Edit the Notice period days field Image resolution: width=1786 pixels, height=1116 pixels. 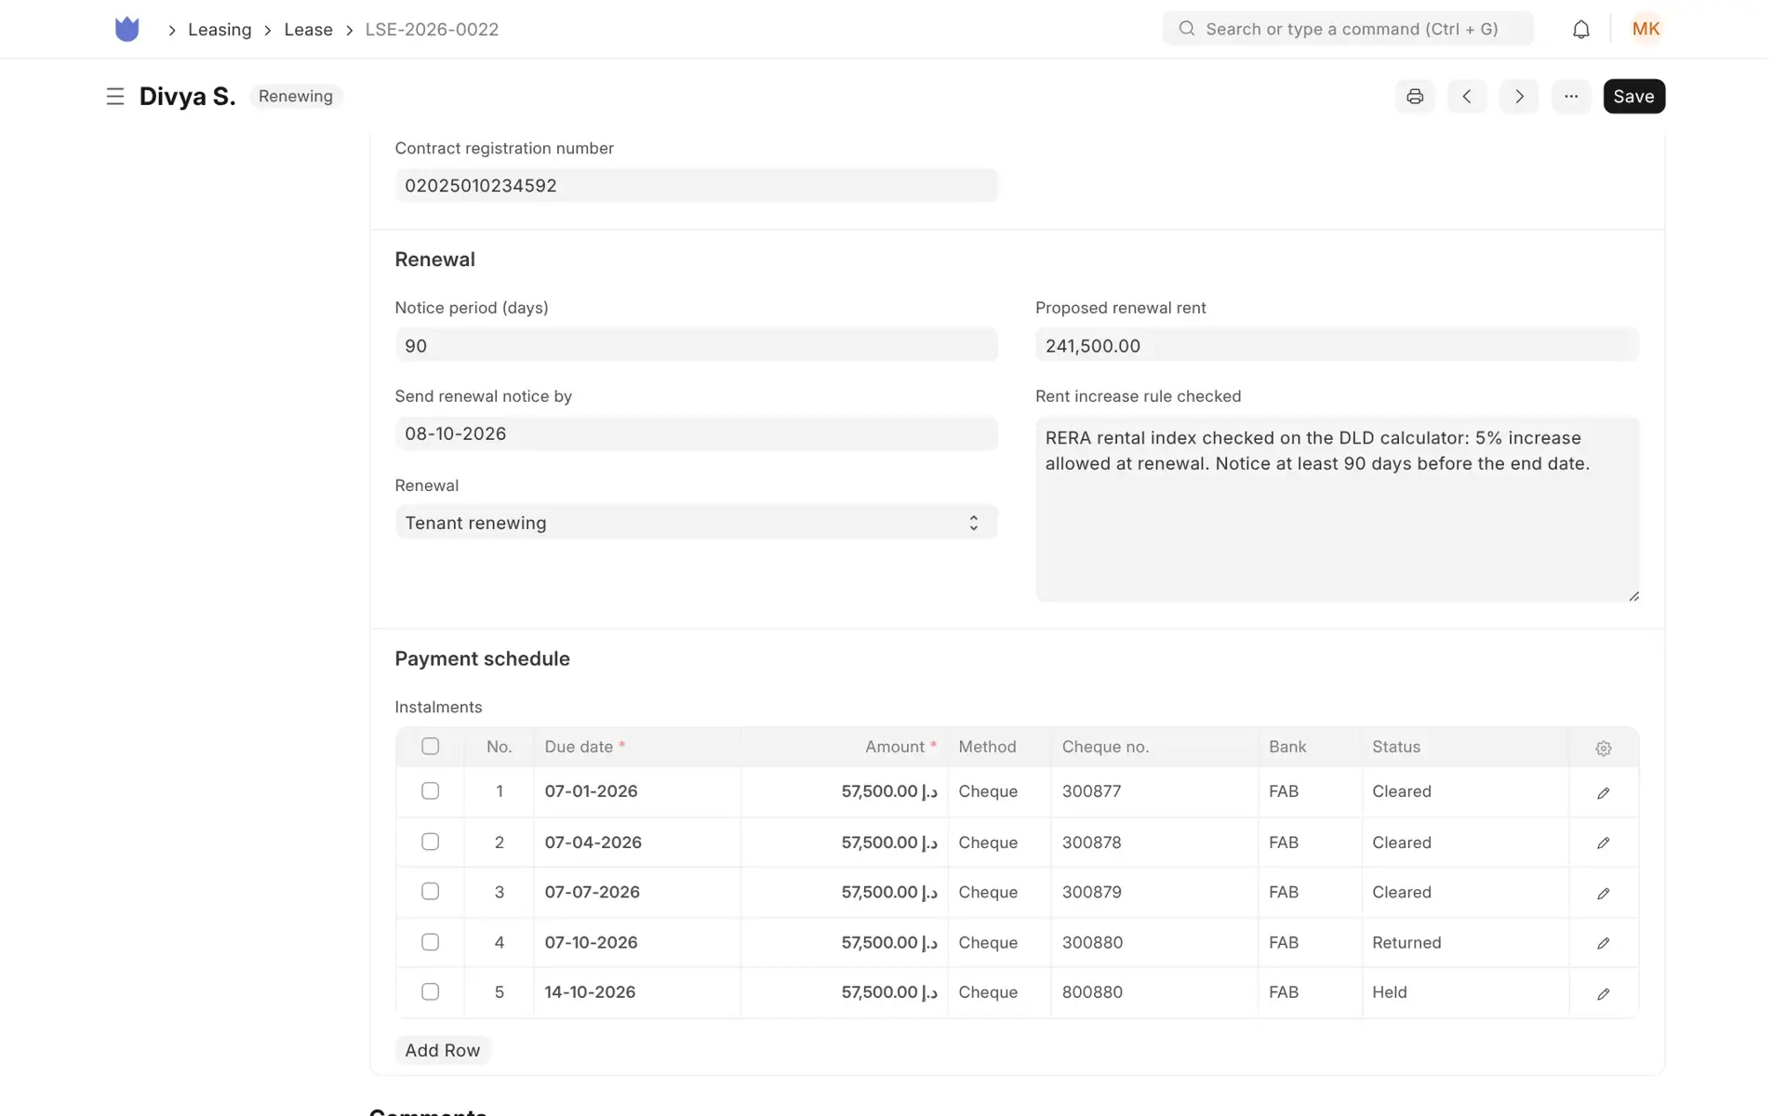pos(696,345)
